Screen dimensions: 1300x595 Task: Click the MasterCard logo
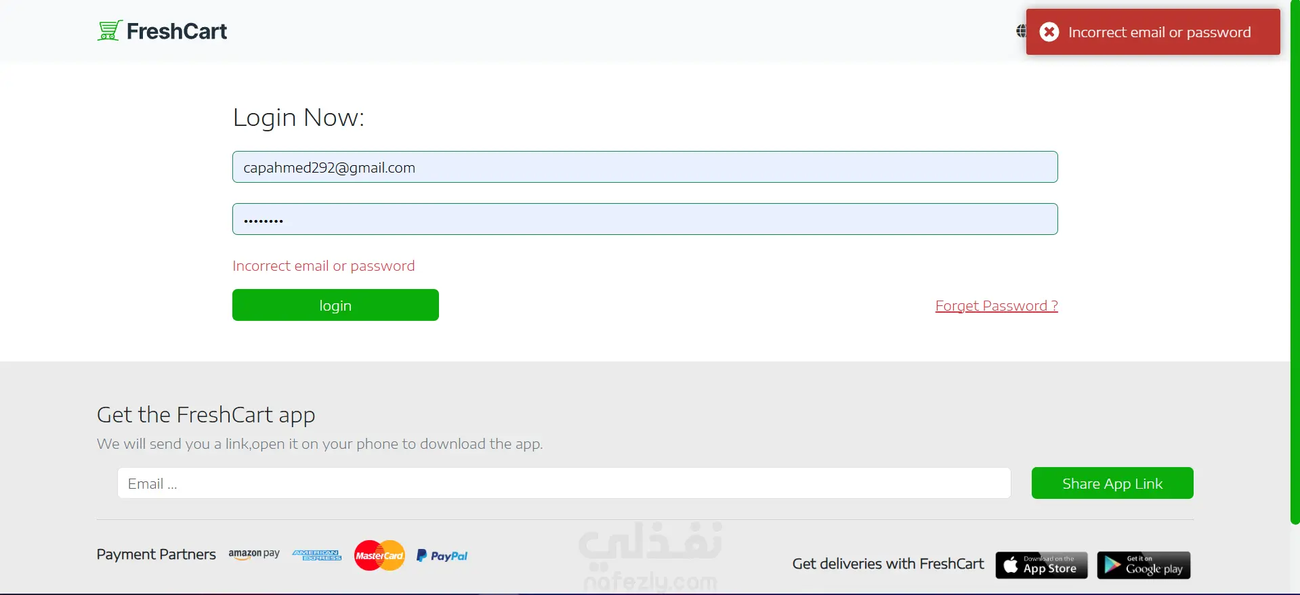click(379, 555)
